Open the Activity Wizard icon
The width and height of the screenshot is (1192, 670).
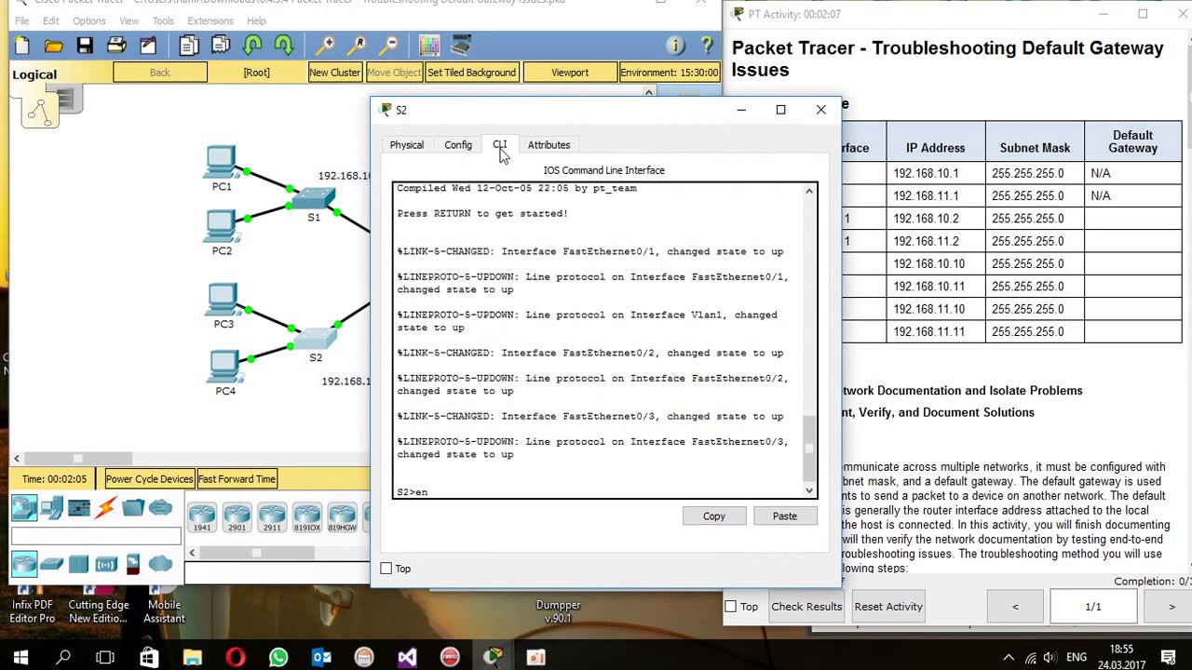(x=148, y=46)
